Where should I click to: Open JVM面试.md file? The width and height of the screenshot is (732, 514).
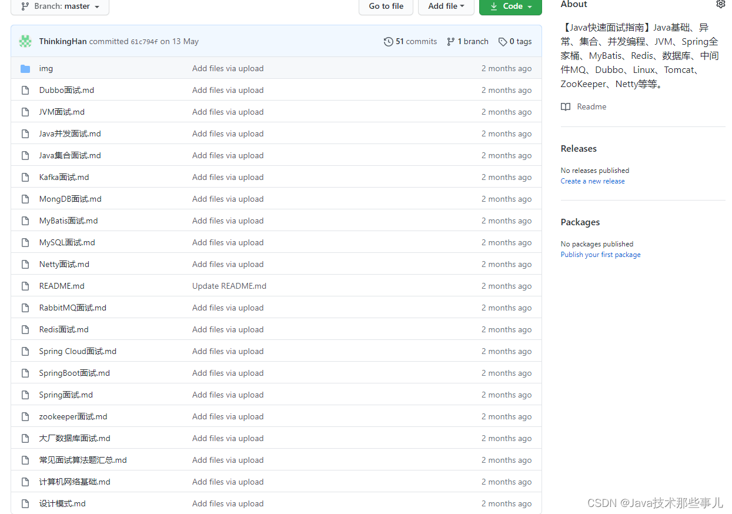click(x=62, y=112)
